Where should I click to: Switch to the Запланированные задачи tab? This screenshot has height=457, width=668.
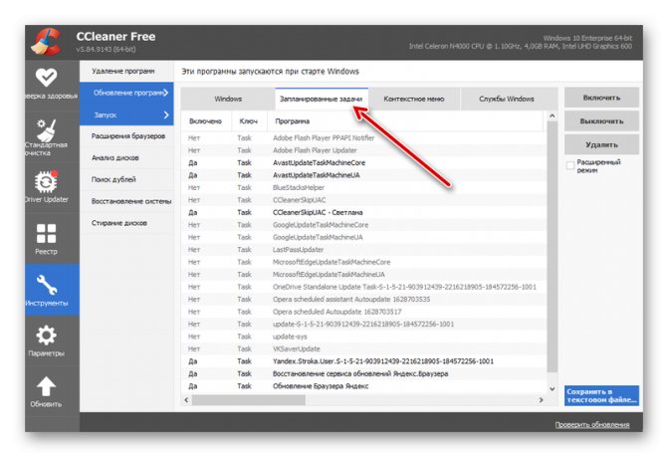(x=322, y=99)
